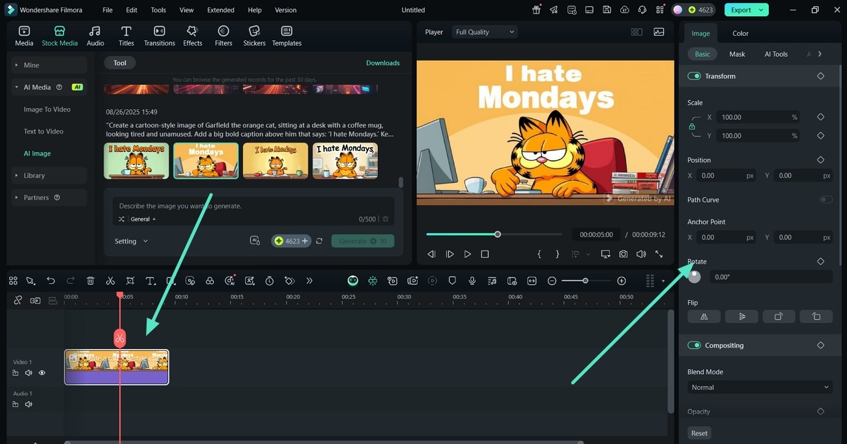The height and width of the screenshot is (444, 847).
Task: Toggle the Transform switch
Action: click(694, 76)
